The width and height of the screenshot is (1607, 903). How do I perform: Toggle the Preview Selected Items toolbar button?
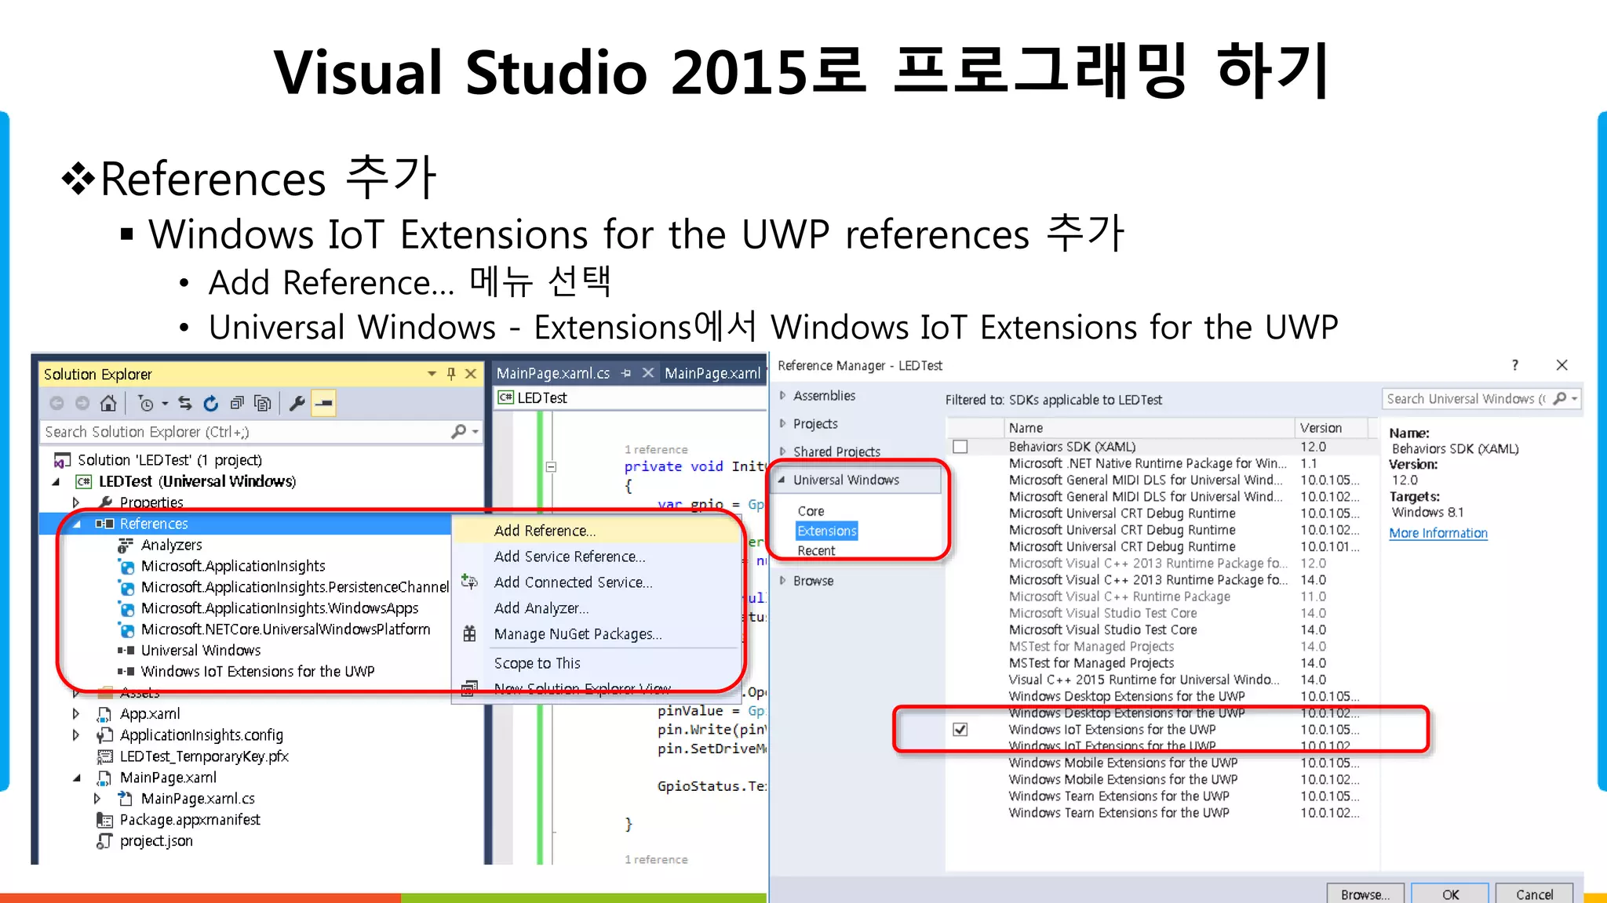click(x=323, y=404)
